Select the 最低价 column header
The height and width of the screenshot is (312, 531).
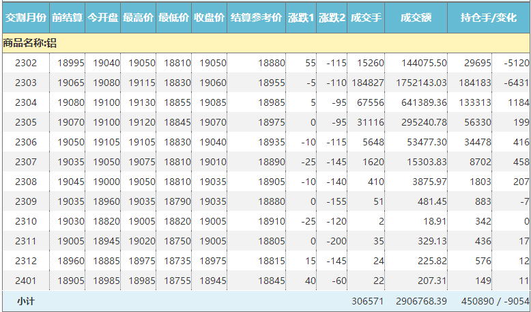pyautogui.click(x=173, y=17)
